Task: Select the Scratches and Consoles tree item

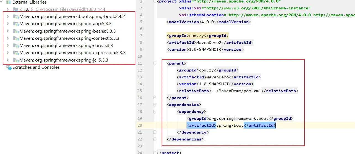Action: pyautogui.click(x=36, y=67)
